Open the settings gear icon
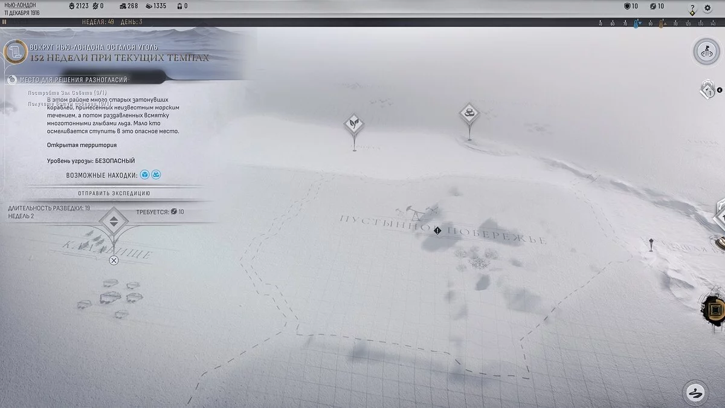 tap(707, 8)
